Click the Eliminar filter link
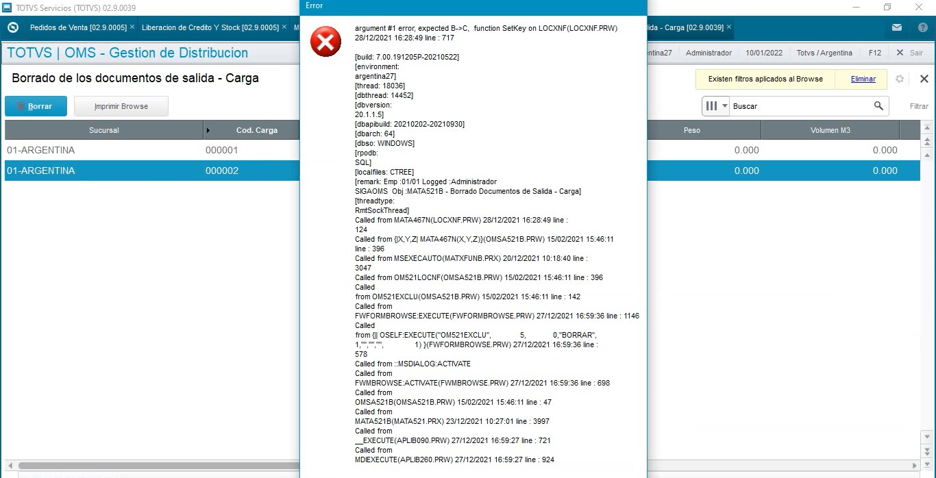This screenshot has height=478, width=936. tap(863, 79)
